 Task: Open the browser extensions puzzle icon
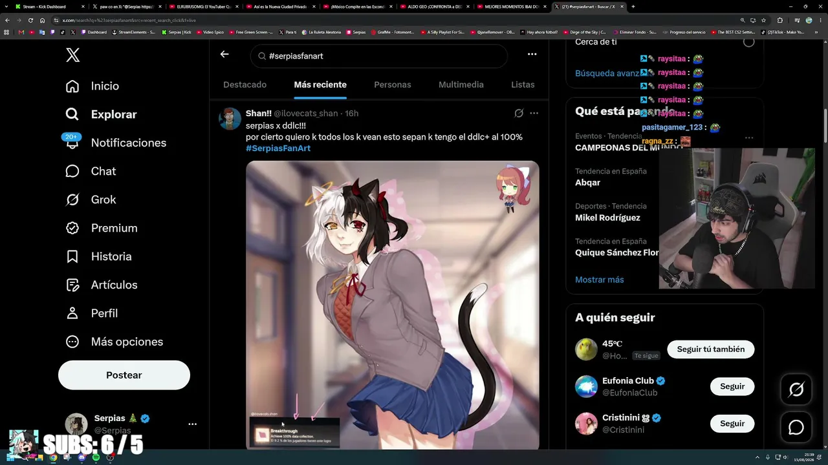[779, 20]
